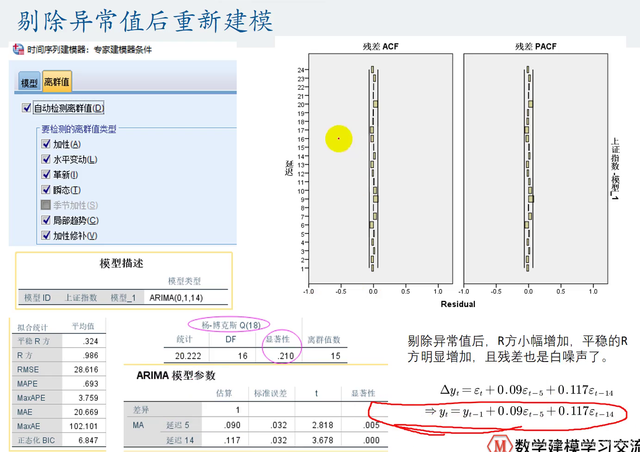Uncheck the 加性(A) outlier type
Screen dimensions: 640x452
pyautogui.click(x=46, y=144)
